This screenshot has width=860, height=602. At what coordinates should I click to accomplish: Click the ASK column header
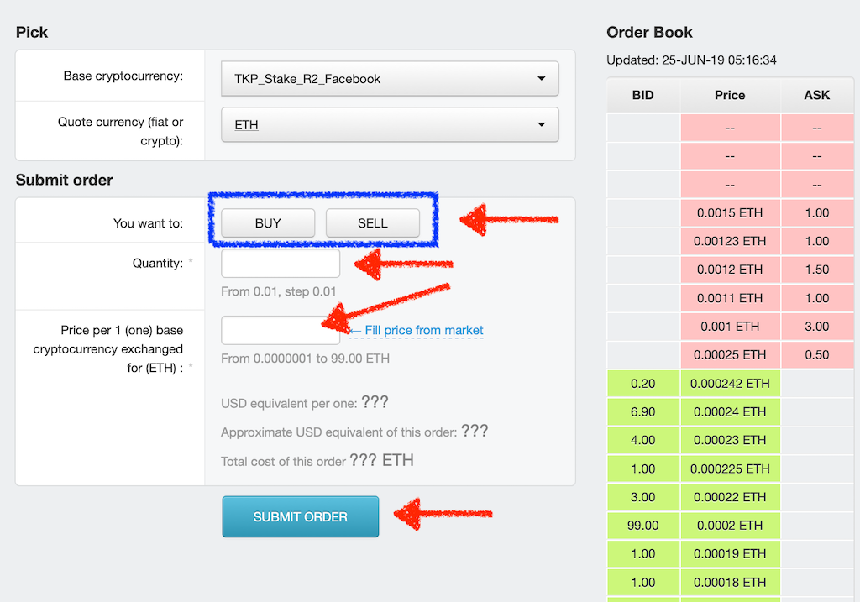(x=816, y=95)
